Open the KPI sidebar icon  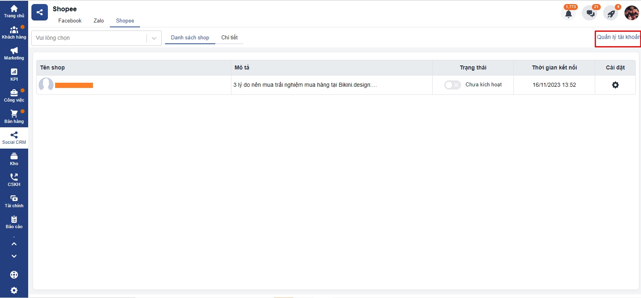tap(14, 74)
